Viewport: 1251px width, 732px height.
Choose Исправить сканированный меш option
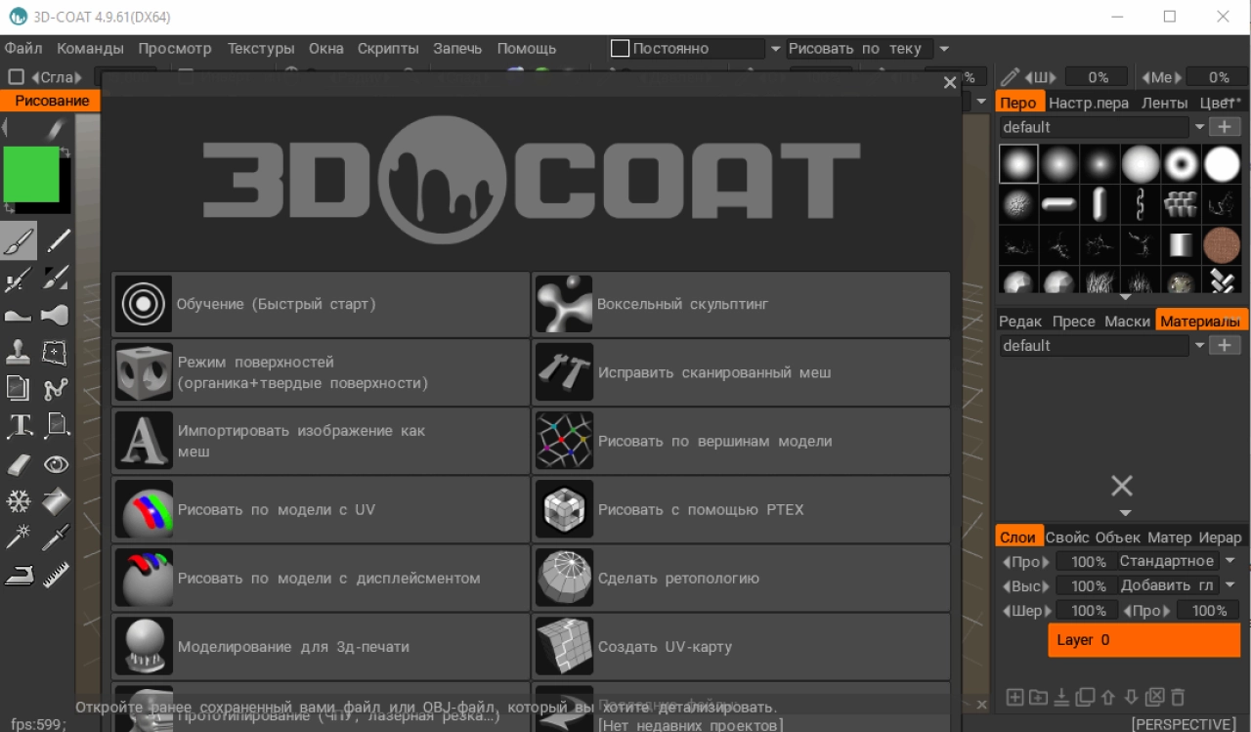coord(741,372)
